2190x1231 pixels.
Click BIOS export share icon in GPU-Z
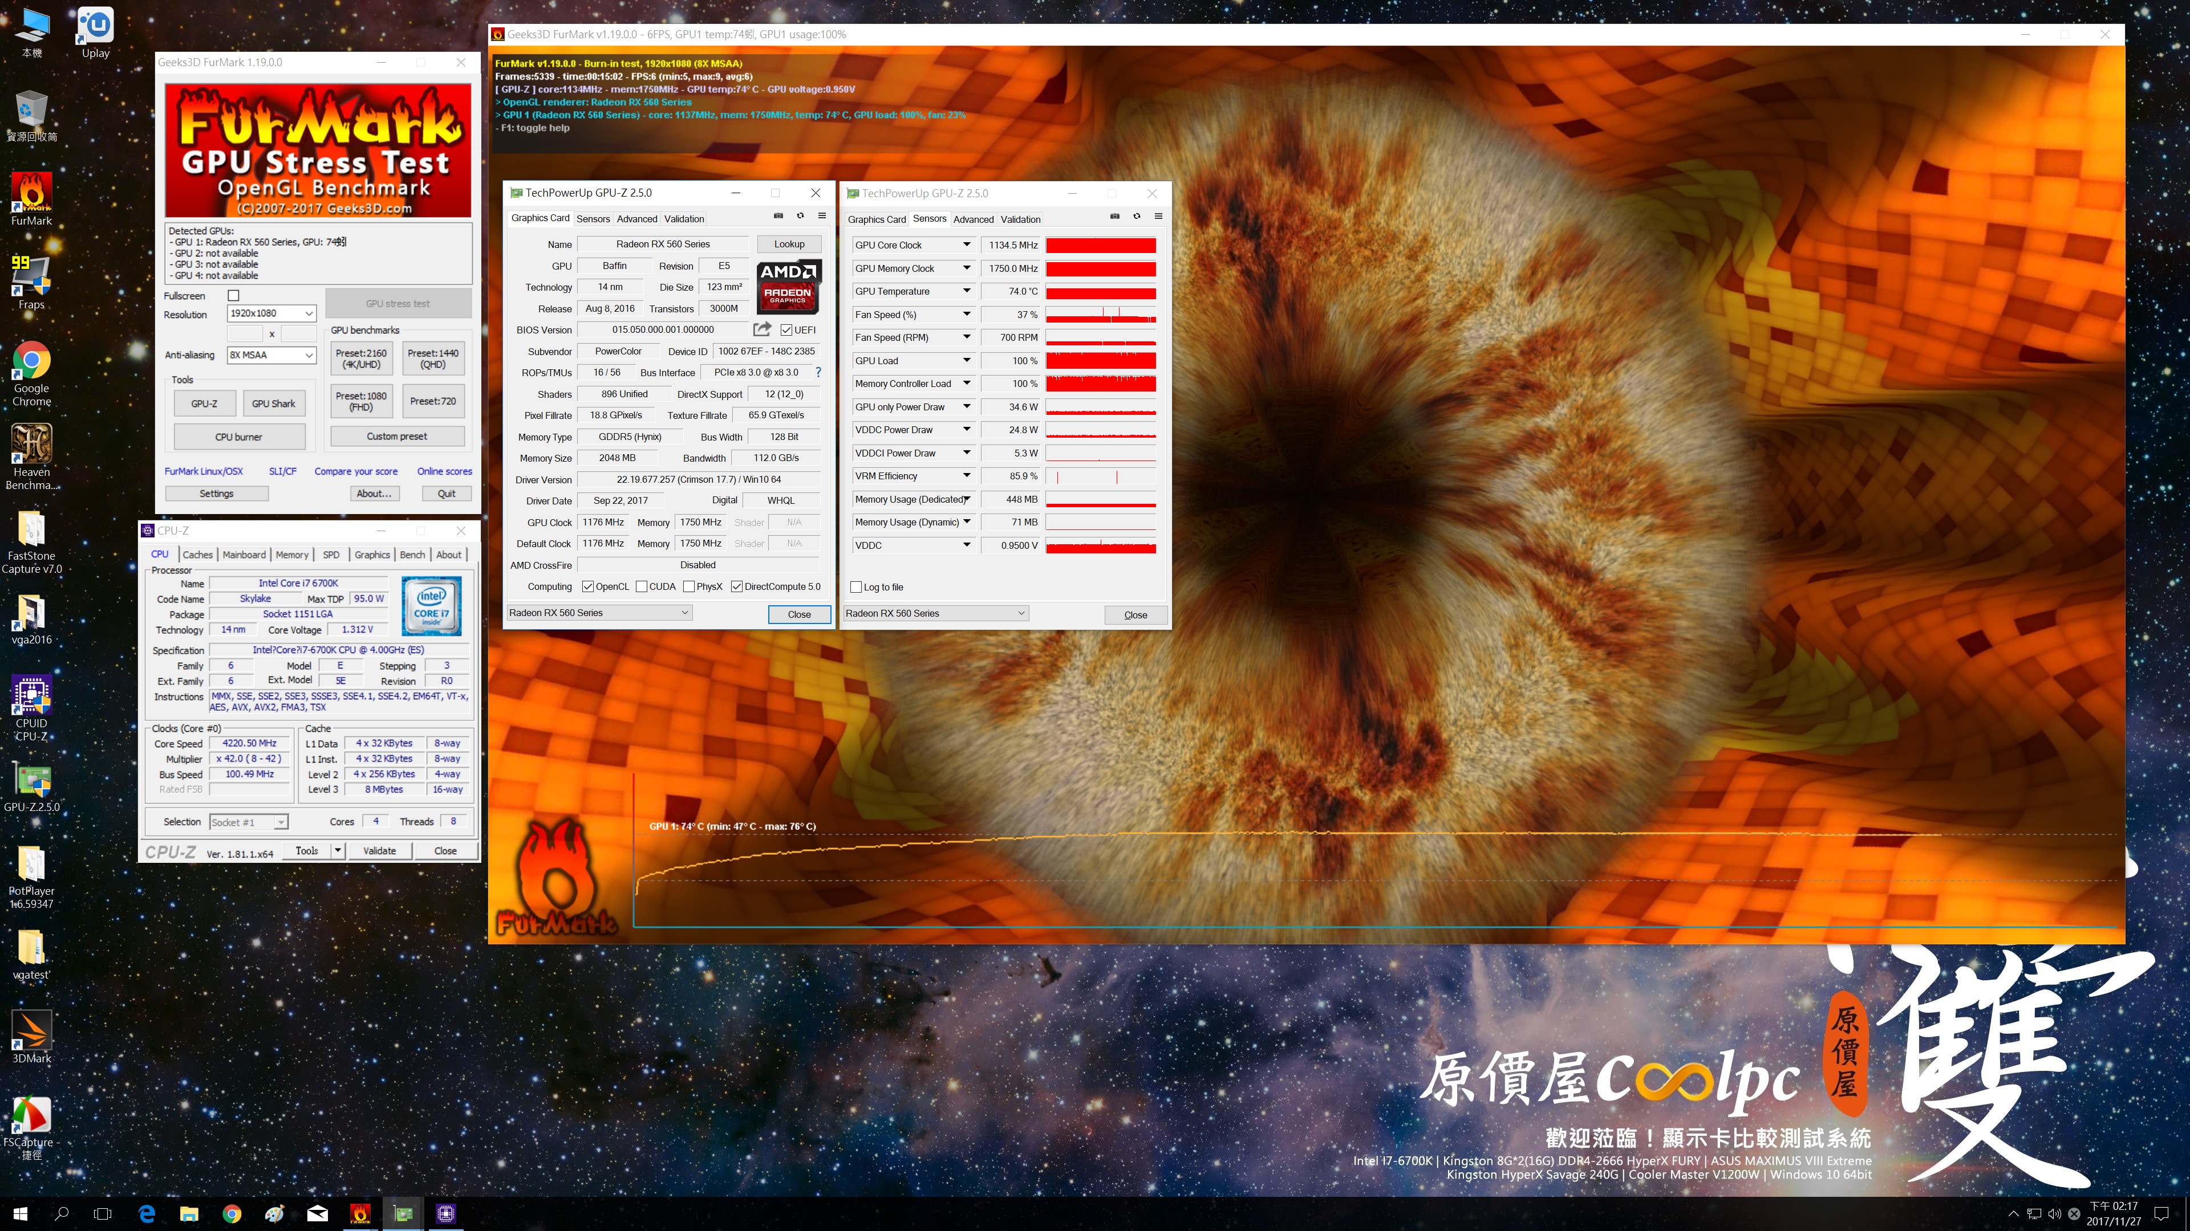click(x=762, y=329)
